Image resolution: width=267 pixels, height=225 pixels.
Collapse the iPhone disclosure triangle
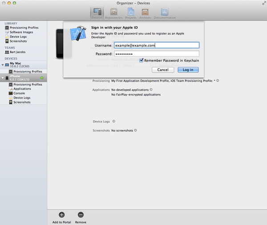[x=3, y=78]
